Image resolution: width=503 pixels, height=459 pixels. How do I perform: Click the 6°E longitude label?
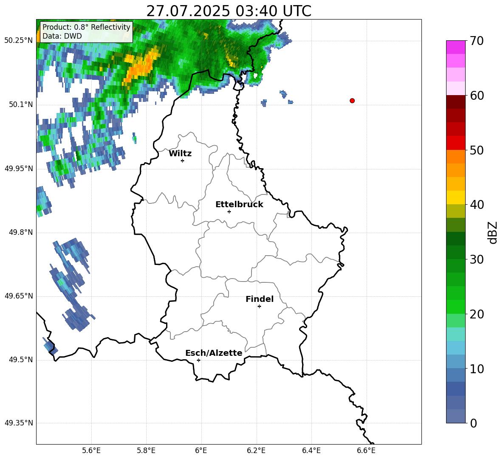pyautogui.click(x=201, y=451)
